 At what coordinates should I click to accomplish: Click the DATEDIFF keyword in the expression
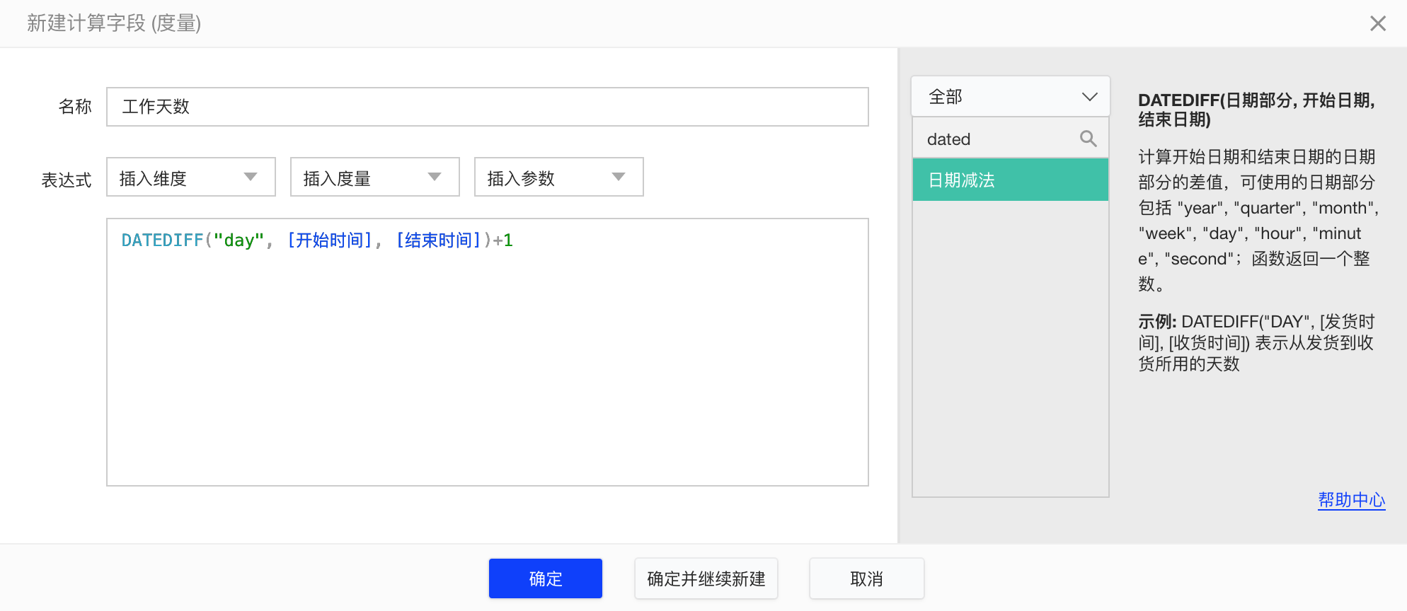pyautogui.click(x=163, y=240)
